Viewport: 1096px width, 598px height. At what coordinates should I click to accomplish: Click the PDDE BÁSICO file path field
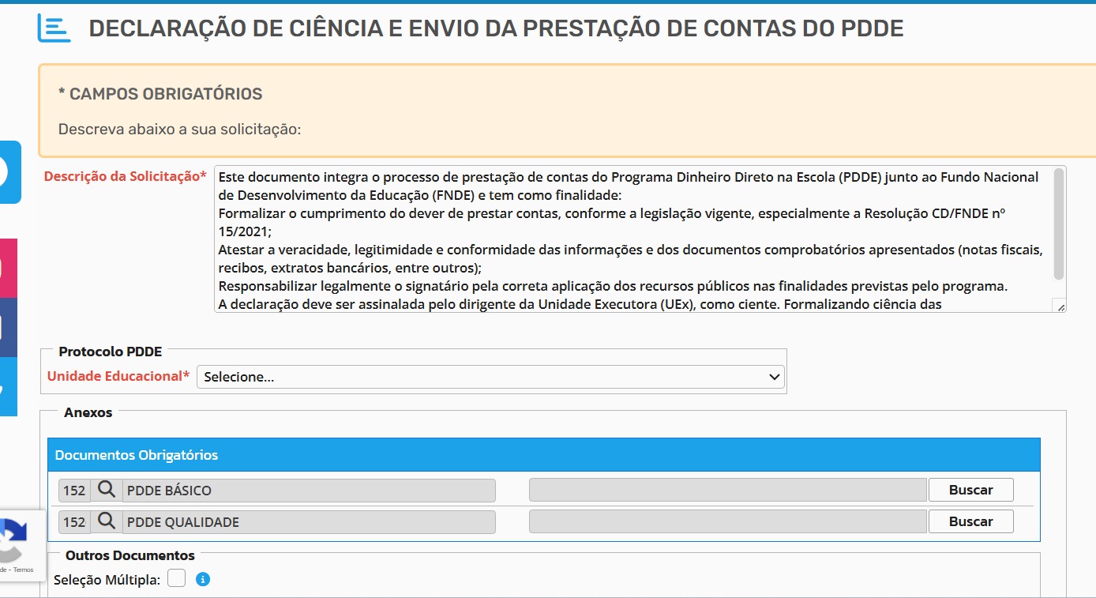(727, 490)
